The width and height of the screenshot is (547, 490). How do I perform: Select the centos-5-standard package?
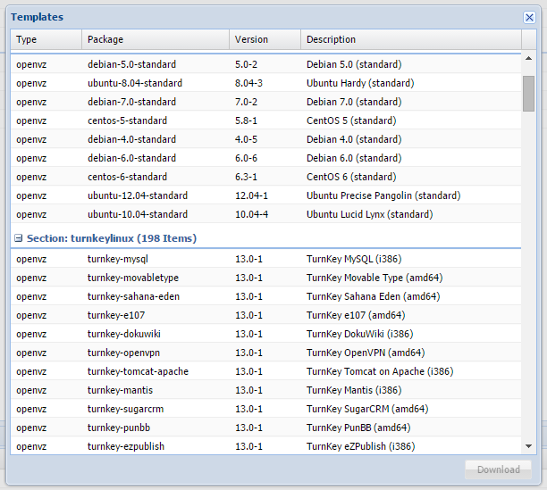coord(127,120)
